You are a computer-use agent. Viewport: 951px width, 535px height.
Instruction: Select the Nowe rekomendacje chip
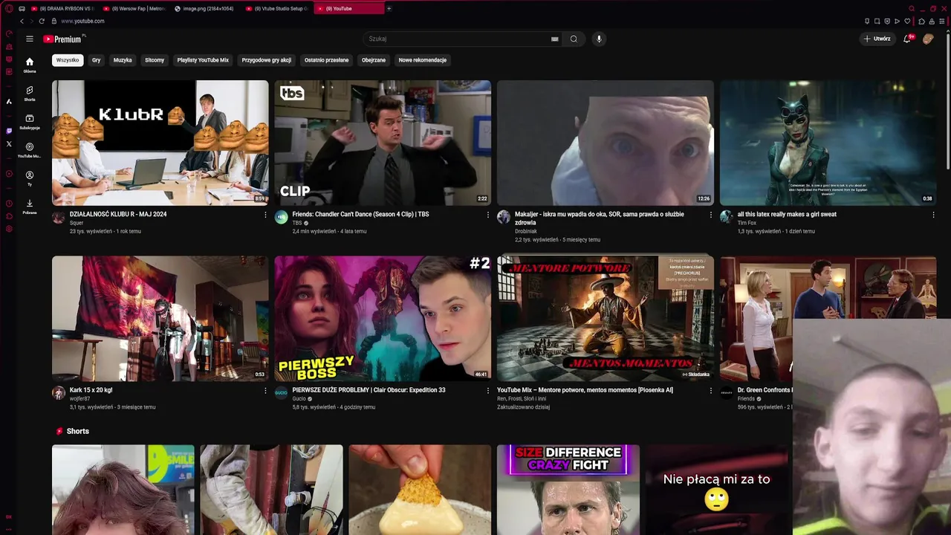[x=423, y=60]
